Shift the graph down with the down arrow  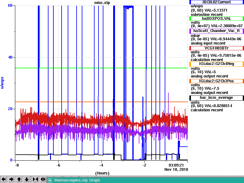27,179
